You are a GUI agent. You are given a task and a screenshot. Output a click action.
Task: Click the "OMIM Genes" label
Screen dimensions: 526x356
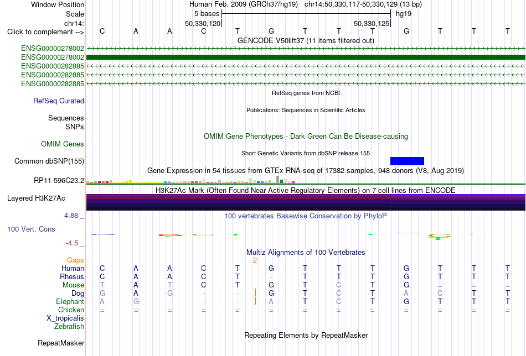63,144
